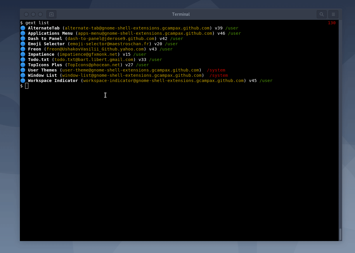Click /user label on Workspace Indicator row
Screen dimensions: 355x253
266,81
